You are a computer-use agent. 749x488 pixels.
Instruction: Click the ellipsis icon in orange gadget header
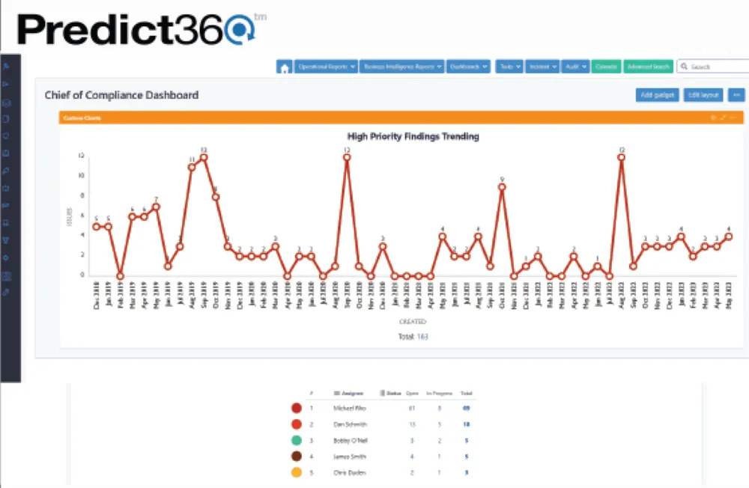pos(734,118)
